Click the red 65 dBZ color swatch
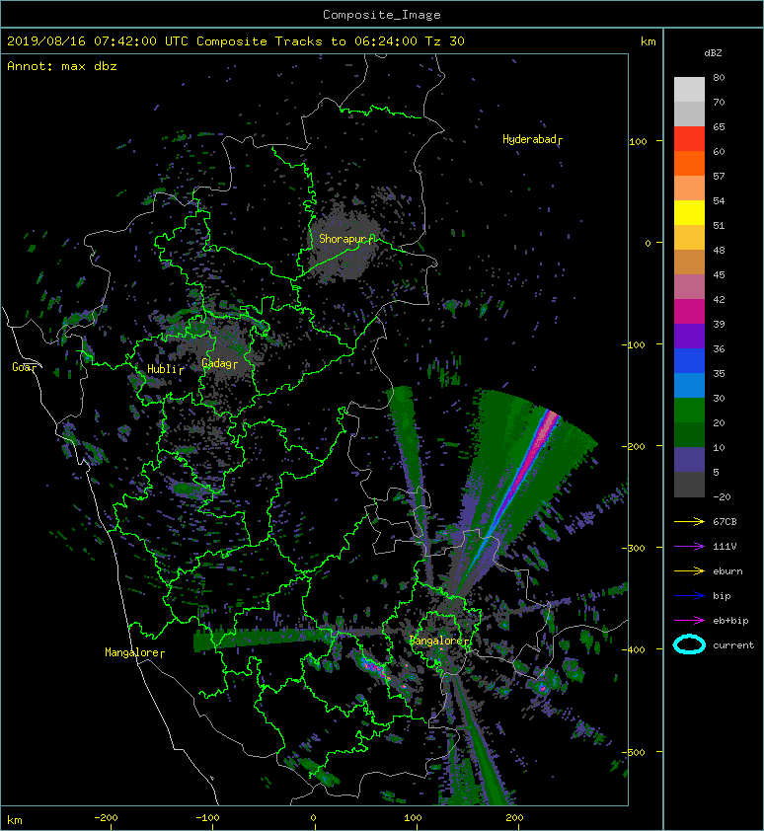Viewport: 764px width, 831px height. 689,139
